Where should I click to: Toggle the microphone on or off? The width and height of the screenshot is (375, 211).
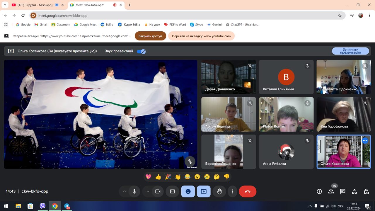coord(134,191)
